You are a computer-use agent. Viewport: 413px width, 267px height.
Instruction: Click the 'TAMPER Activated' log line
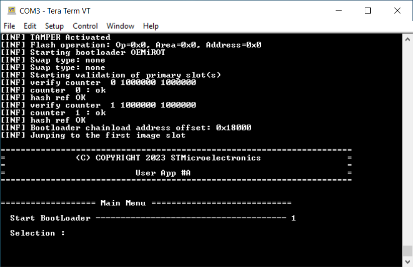pos(56,37)
